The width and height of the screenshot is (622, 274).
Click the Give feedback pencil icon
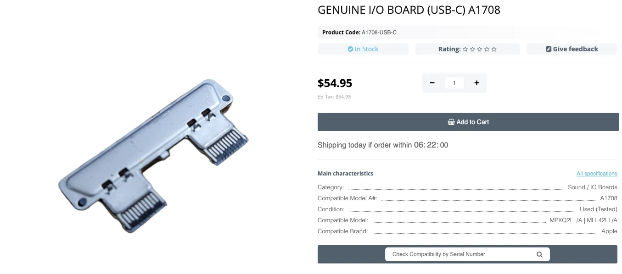[548, 49]
